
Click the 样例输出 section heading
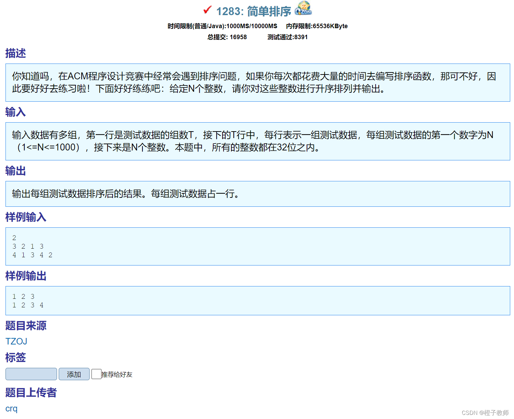[x=26, y=276]
